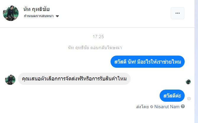
Task: Open the large header profile picture
Action: tap(11, 13)
